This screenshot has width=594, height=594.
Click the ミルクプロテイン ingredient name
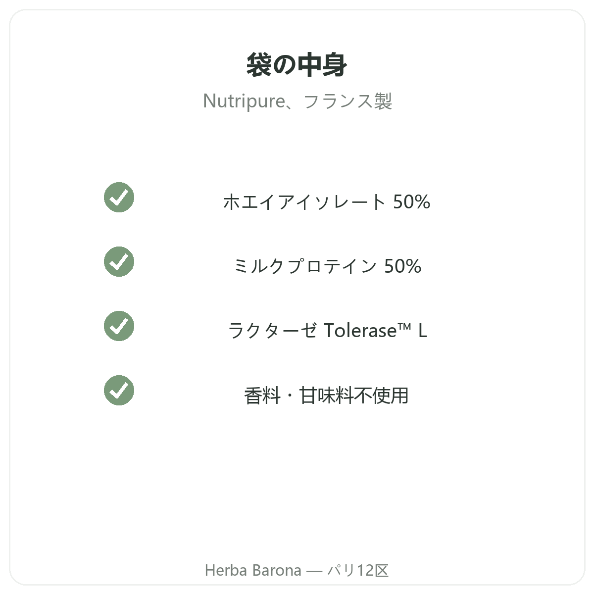point(304,266)
